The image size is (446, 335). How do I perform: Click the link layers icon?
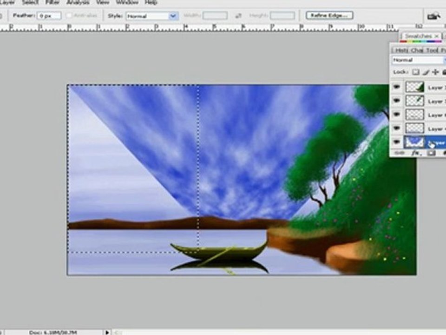click(x=400, y=153)
